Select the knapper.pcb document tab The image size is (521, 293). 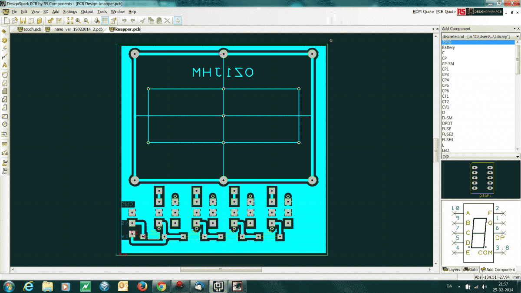click(125, 29)
